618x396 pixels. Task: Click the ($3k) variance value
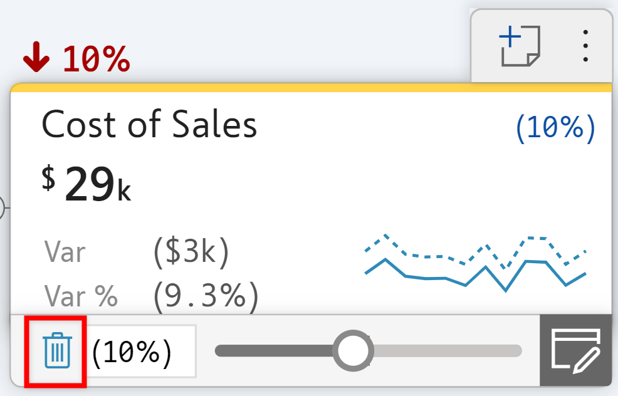(x=191, y=252)
